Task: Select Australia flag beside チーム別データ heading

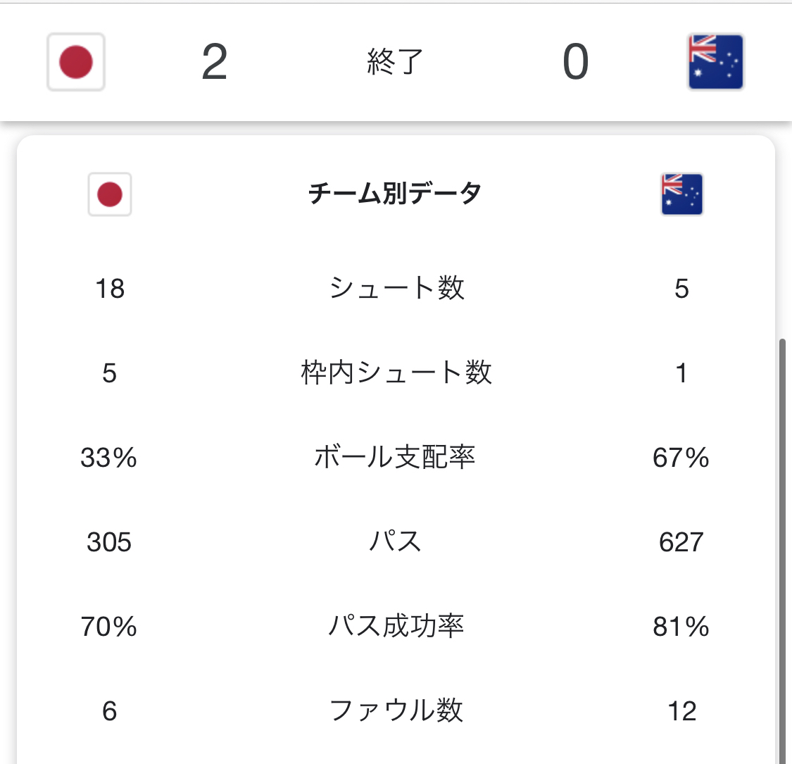Action: (x=681, y=194)
